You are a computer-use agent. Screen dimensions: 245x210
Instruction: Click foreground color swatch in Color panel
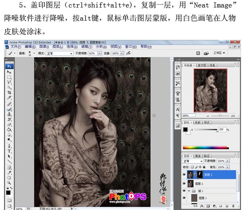pos(186,130)
